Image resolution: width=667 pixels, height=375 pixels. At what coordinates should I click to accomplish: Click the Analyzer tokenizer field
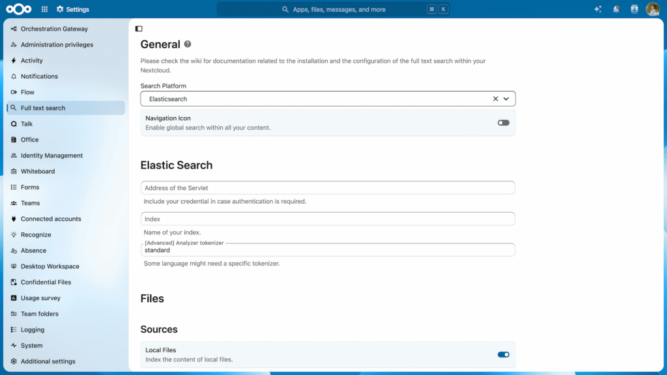tap(328, 250)
